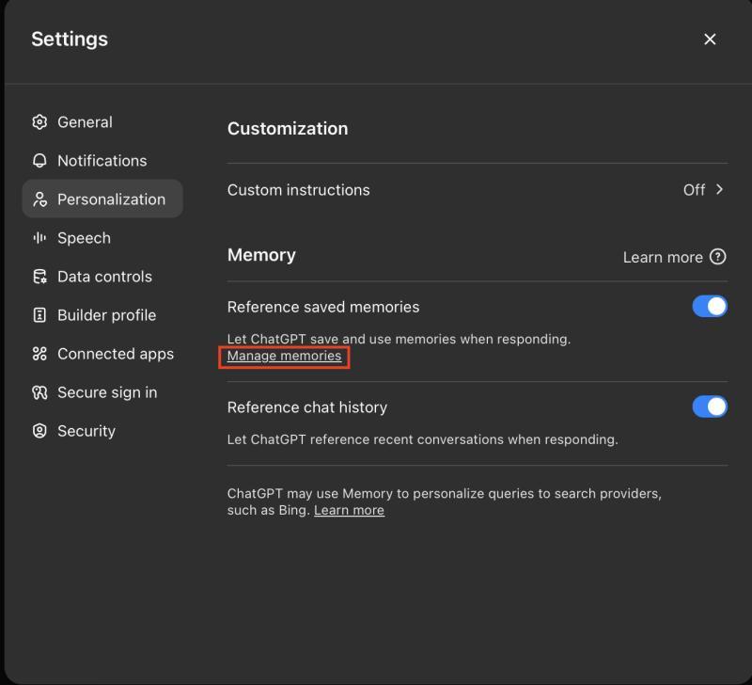Follow the Learn more link about Bing
The height and width of the screenshot is (685, 752).
[x=349, y=510]
